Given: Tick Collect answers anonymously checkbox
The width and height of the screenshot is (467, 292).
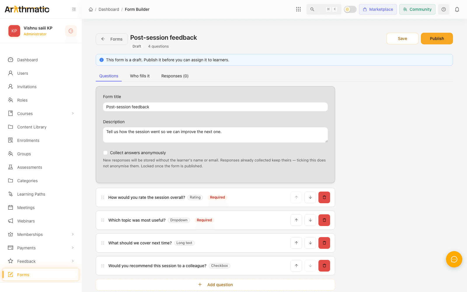Looking at the screenshot, I should pyautogui.click(x=105, y=153).
